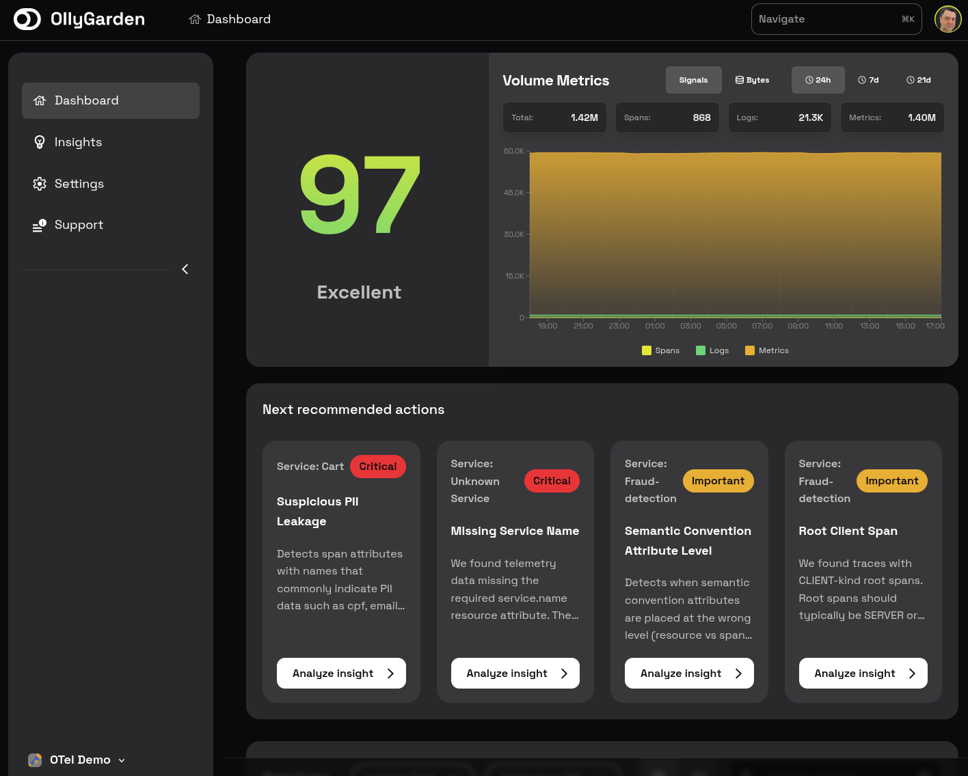Toggle the 21d time range
The image size is (968, 776).
point(918,80)
